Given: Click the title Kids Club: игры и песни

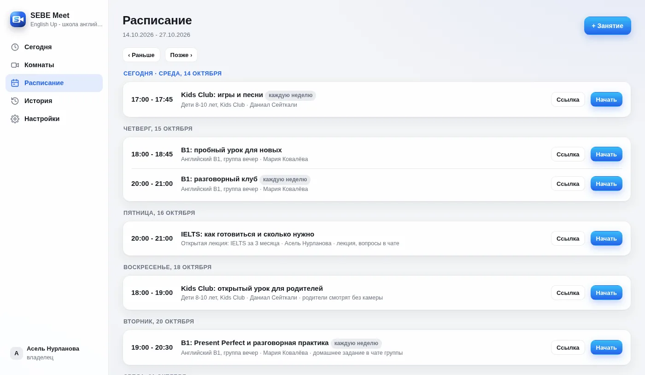Looking at the screenshot, I should pyautogui.click(x=222, y=95).
